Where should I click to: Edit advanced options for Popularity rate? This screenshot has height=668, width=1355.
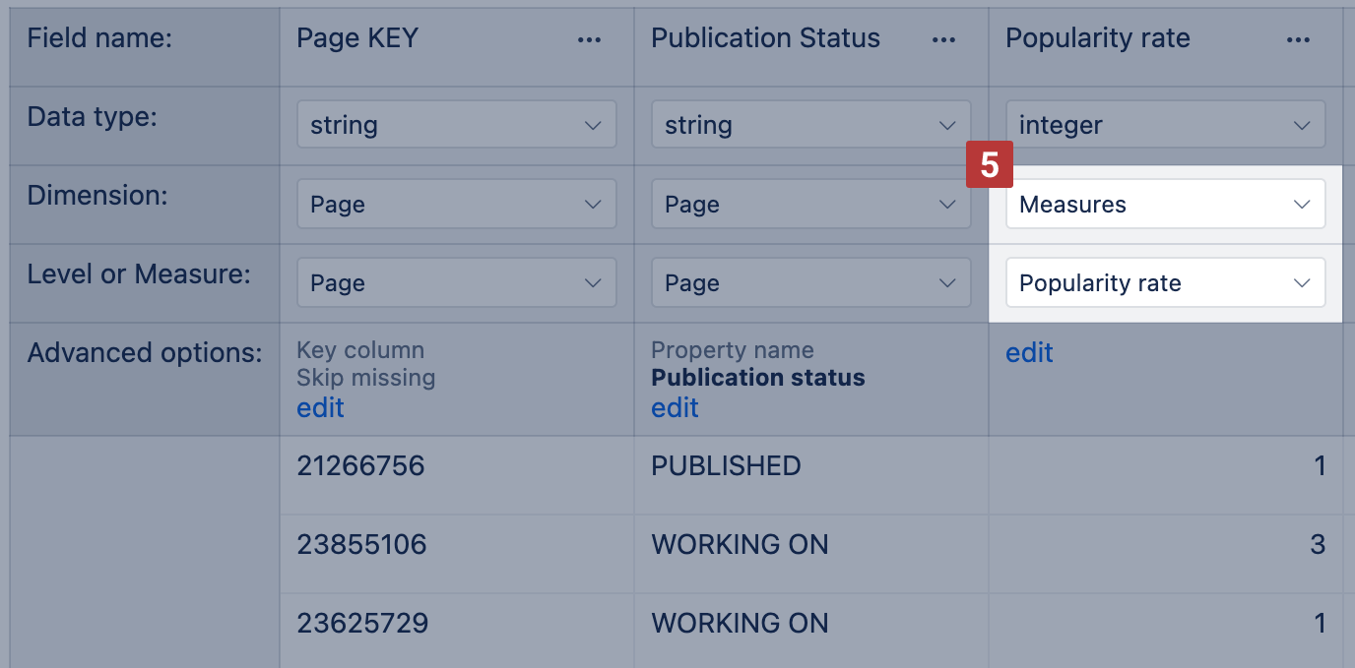pos(1029,352)
